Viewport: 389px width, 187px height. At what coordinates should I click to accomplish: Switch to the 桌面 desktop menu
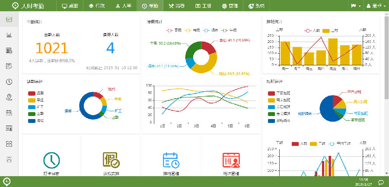coord(70,6)
